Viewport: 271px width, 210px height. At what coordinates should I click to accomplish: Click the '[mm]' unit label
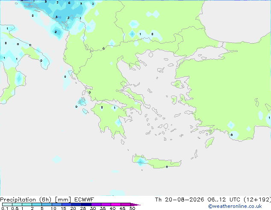[63, 200]
